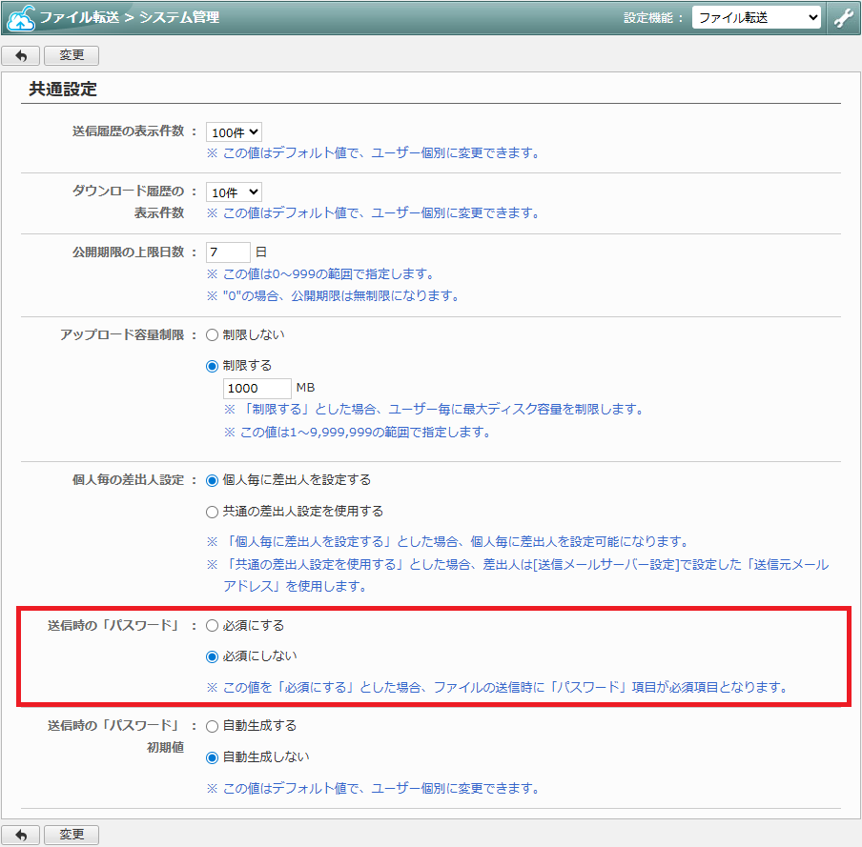
Task: Click the bottom back arrow button
Action: coord(21,835)
